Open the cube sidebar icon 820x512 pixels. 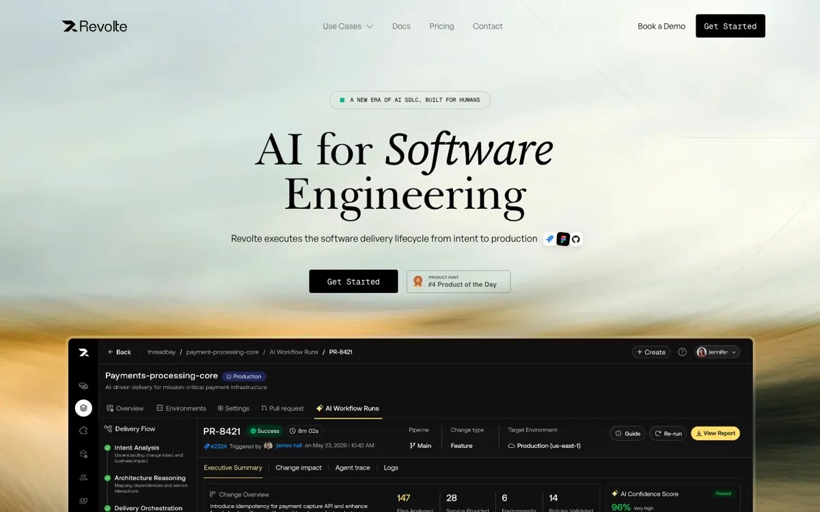click(83, 454)
